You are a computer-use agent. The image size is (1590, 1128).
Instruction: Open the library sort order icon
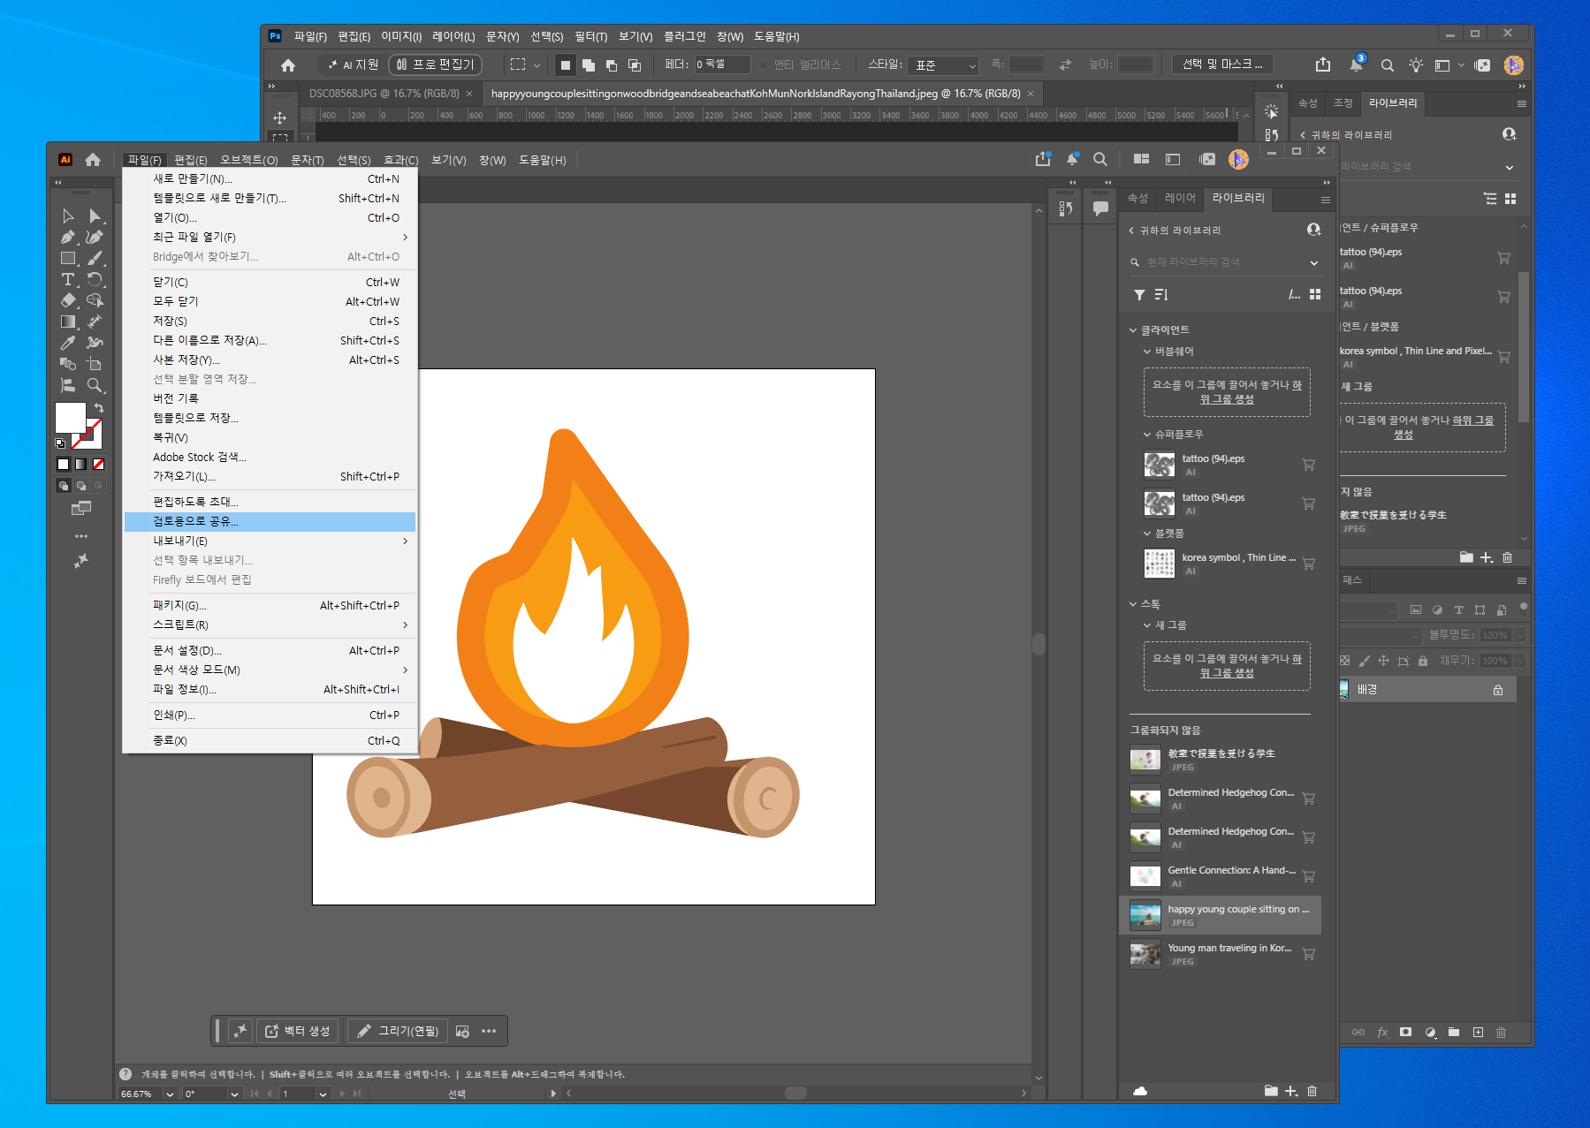1161,295
